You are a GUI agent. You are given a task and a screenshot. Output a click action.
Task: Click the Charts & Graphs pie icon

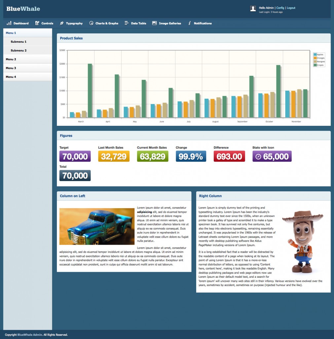click(91, 23)
